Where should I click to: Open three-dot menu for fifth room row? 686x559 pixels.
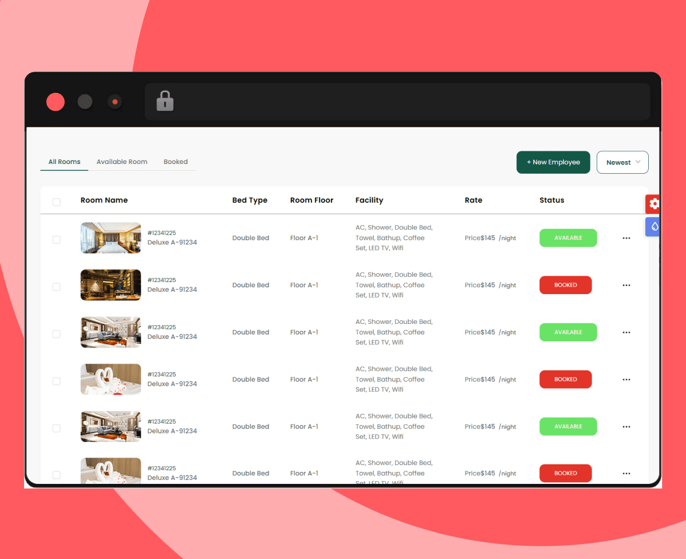pos(626,427)
